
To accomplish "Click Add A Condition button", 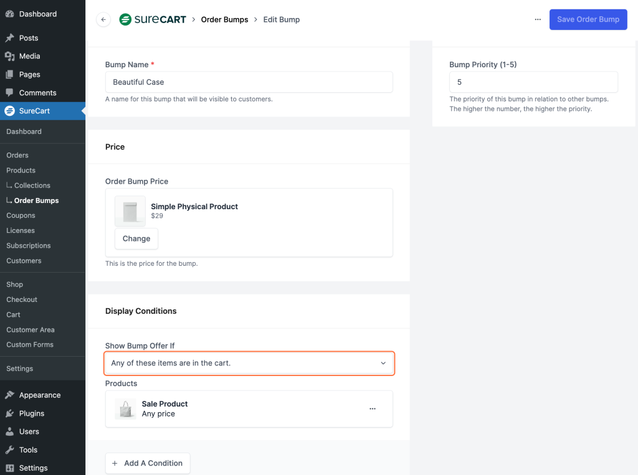I will click(148, 463).
